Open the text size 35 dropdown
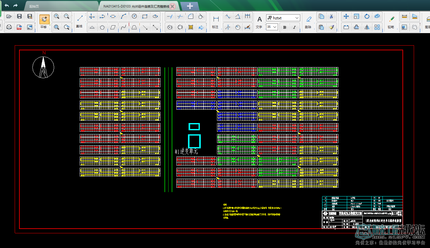 [272, 27]
